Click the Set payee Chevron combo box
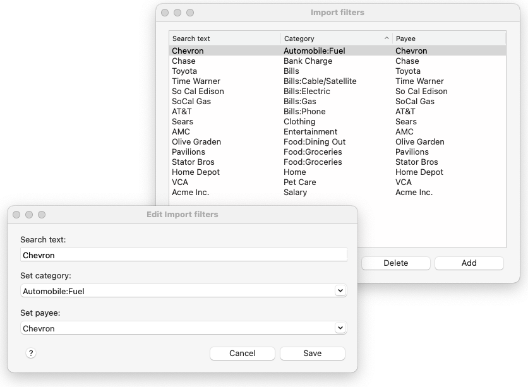 pos(184,328)
